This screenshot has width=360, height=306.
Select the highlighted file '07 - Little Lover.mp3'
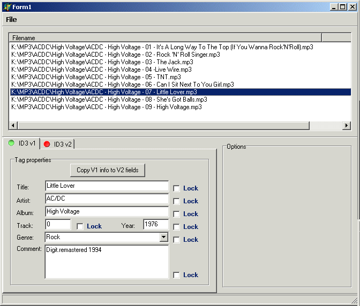click(x=180, y=92)
